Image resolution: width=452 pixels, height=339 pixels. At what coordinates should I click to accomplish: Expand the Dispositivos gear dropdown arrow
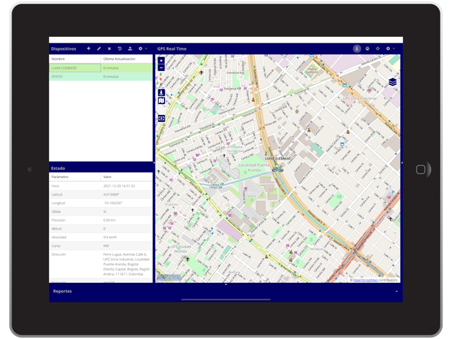[146, 48]
